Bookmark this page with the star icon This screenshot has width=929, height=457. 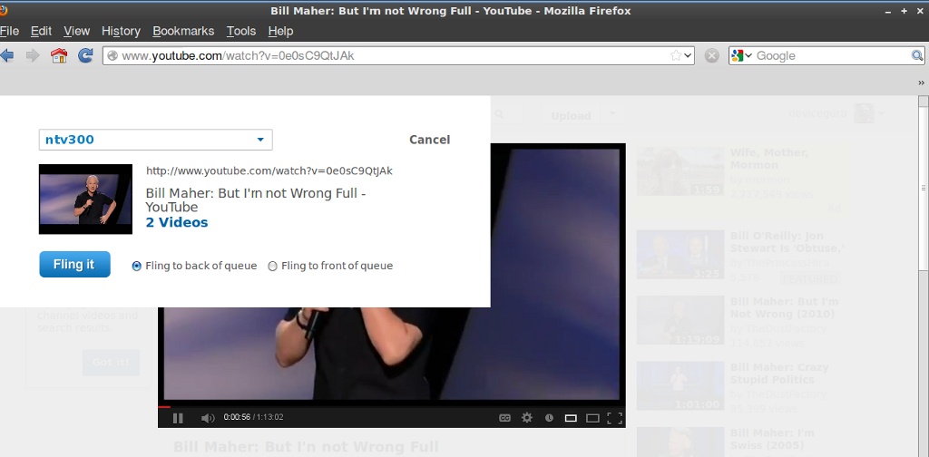675,56
